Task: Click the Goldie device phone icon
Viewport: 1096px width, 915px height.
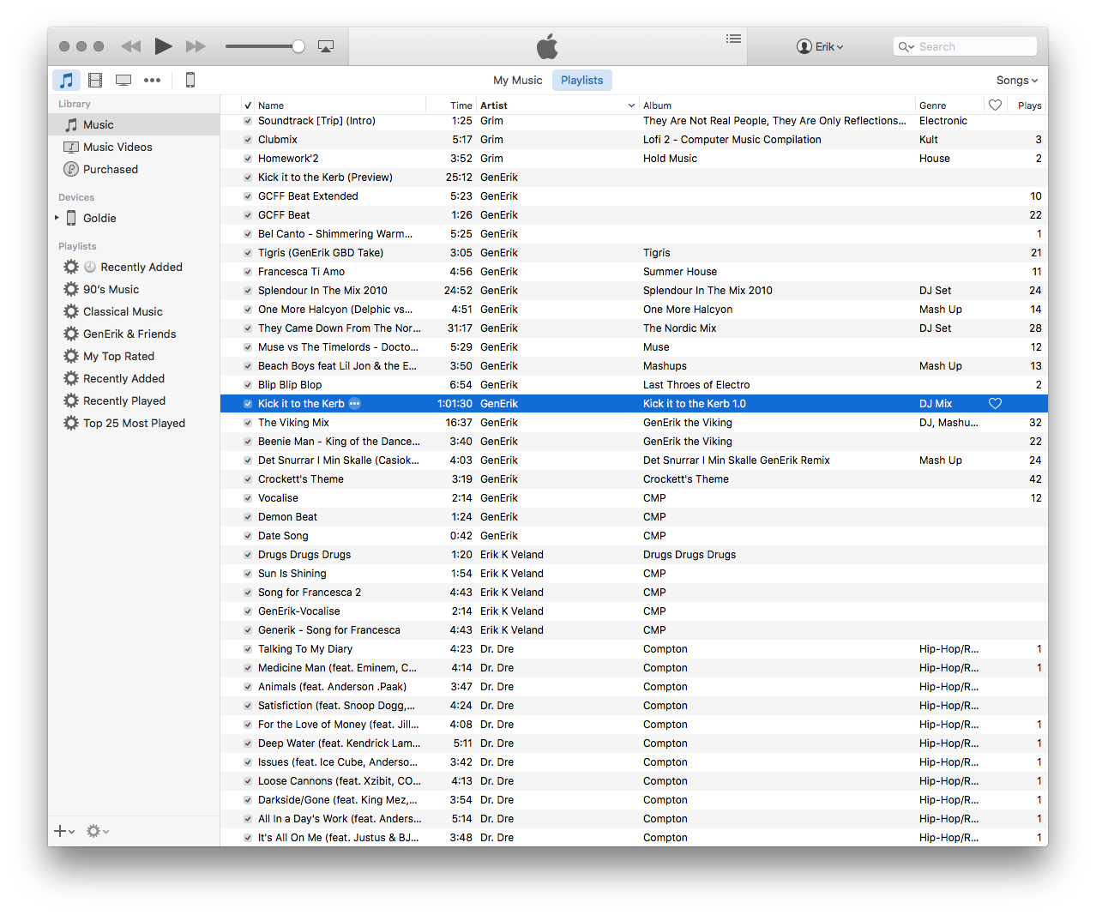Action: 71,218
